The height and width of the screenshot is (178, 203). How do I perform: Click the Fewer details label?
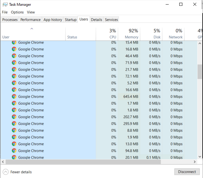click(x=21, y=172)
